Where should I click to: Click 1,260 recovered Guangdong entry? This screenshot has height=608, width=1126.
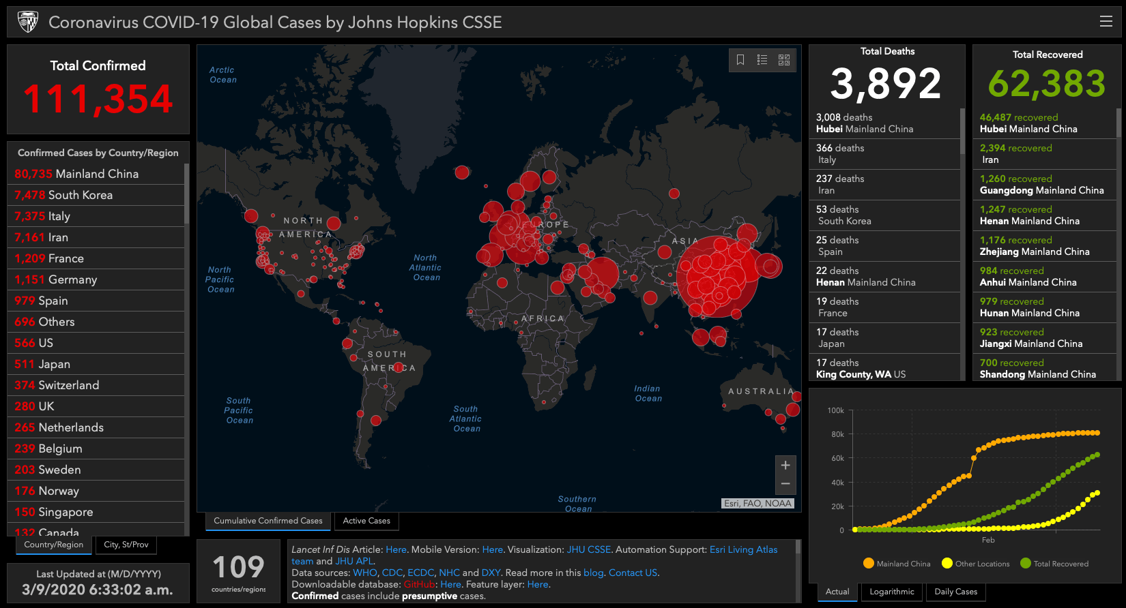(x=1044, y=184)
